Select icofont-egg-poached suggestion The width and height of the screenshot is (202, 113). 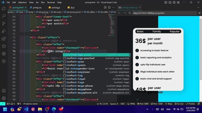pos(97,58)
